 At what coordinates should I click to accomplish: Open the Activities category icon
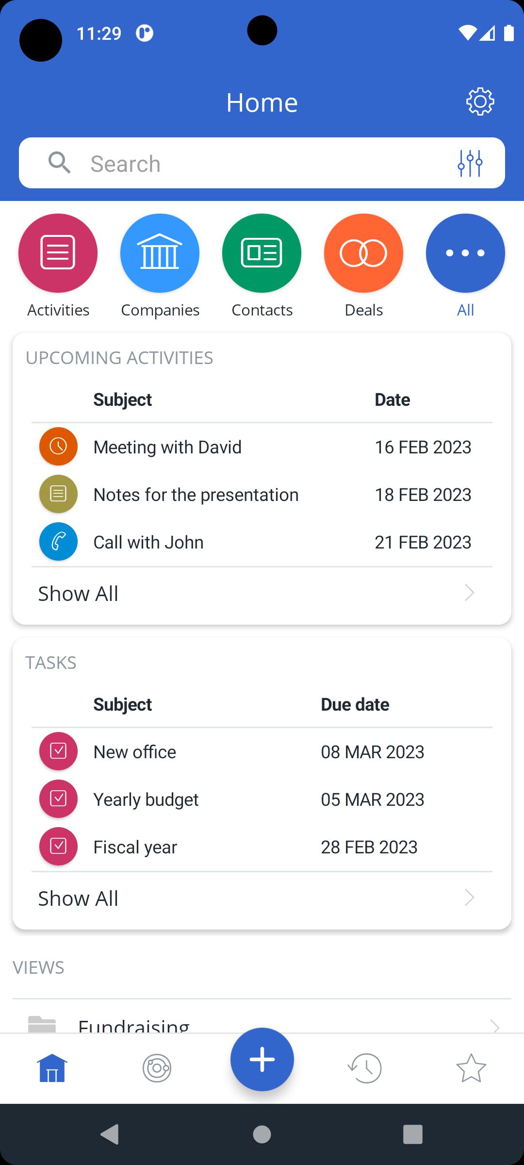58,253
